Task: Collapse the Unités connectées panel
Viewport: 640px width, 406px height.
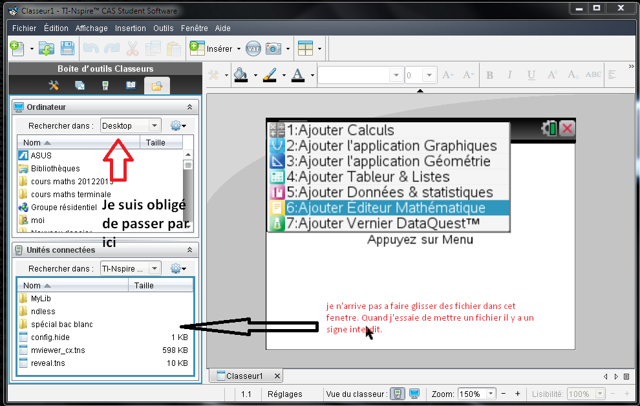Action: [x=190, y=250]
